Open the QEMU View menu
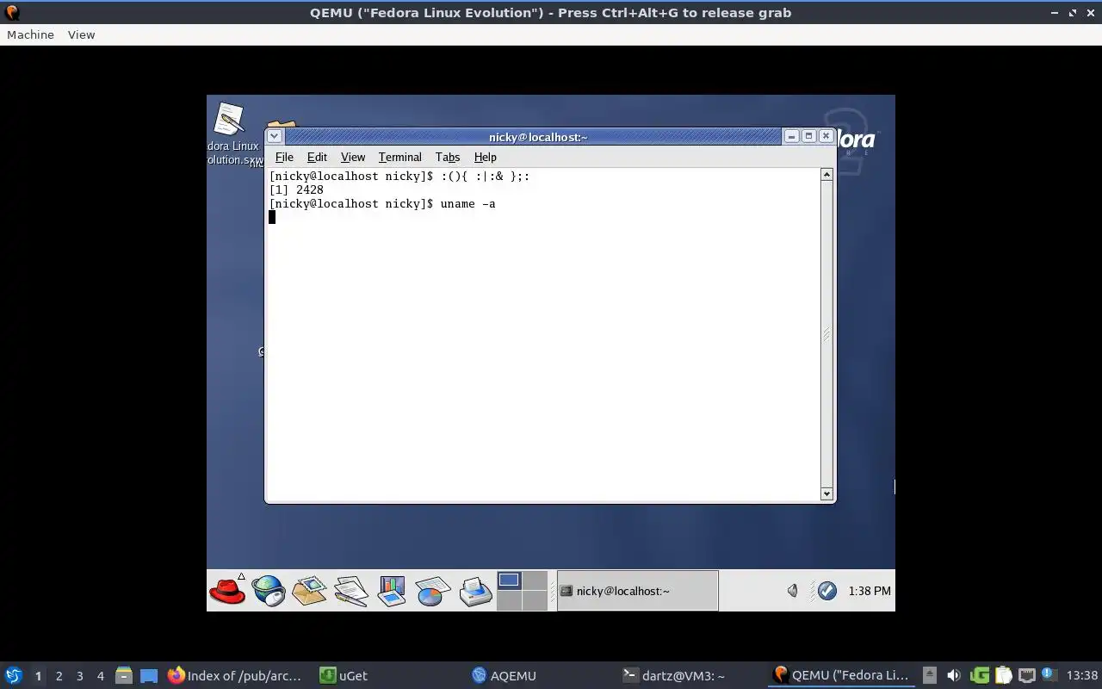1102x689 pixels. [81, 34]
